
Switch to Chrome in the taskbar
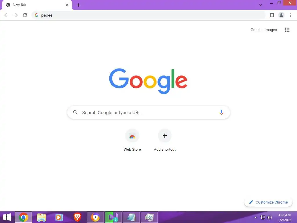[23, 217]
